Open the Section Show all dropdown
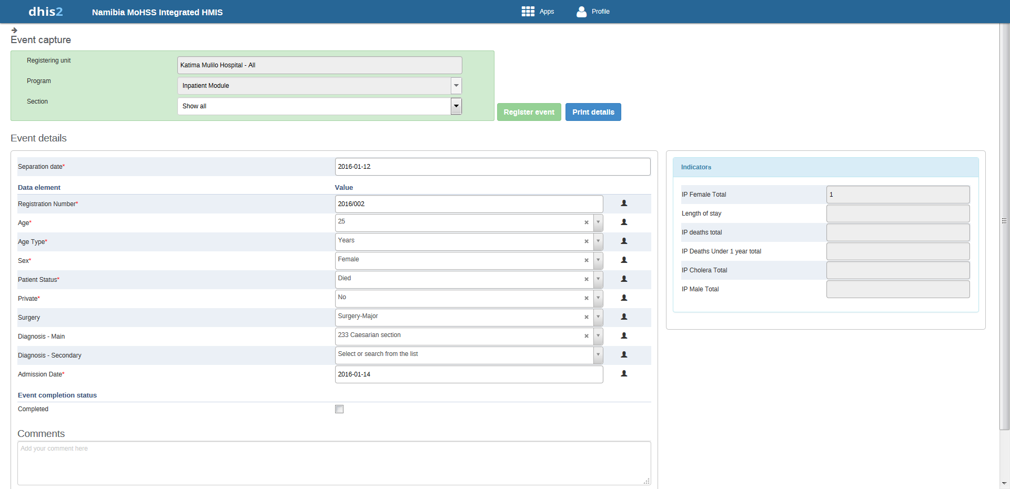Image resolution: width=1010 pixels, height=489 pixels. 456,106
